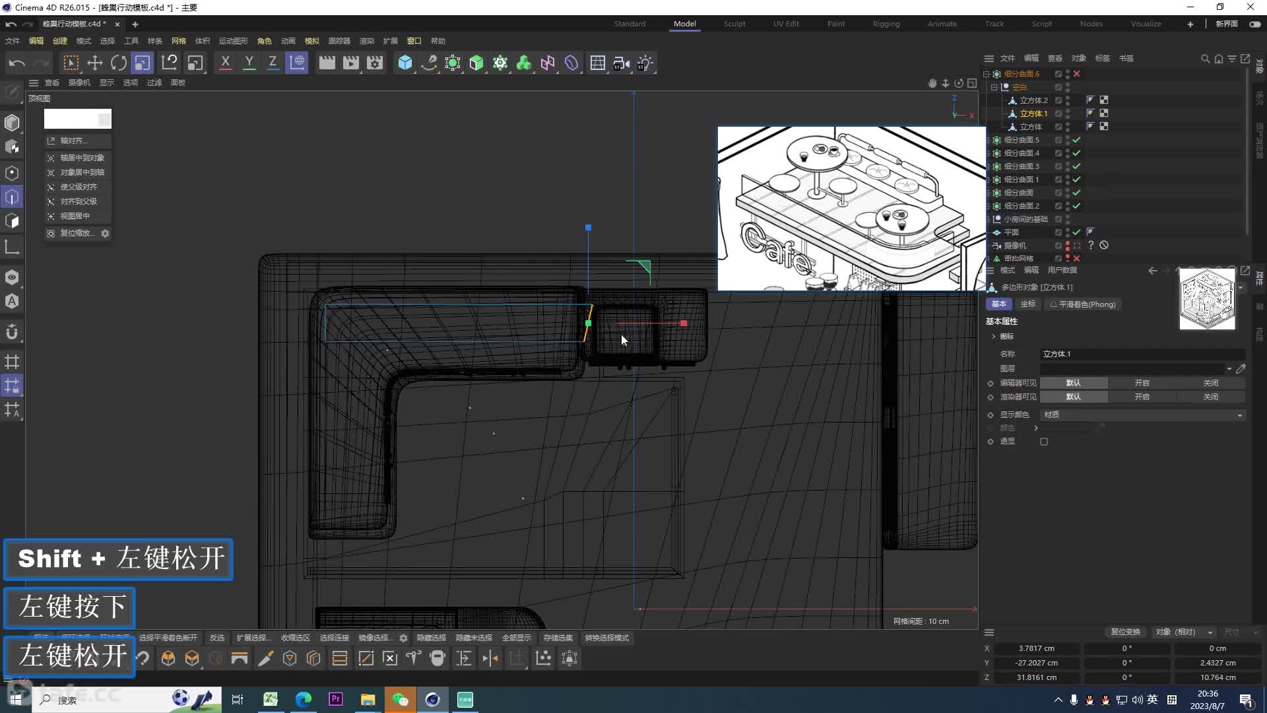This screenshot has height=713, width=1267.
Task: Click filter icon in object manager
Action: click(1232, 59)
